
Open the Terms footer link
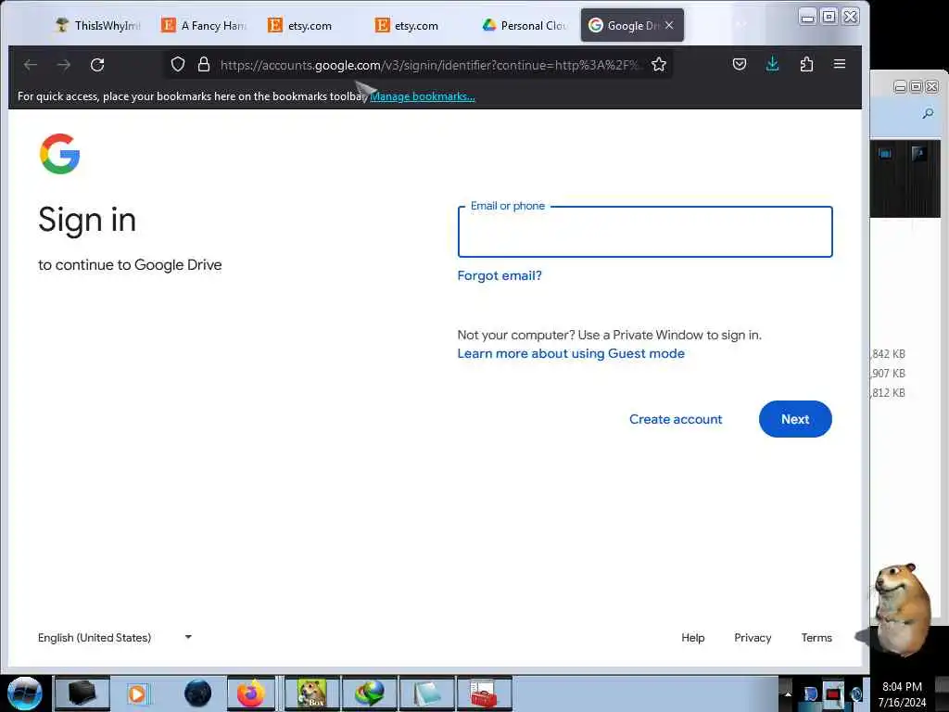click(816, 638)
